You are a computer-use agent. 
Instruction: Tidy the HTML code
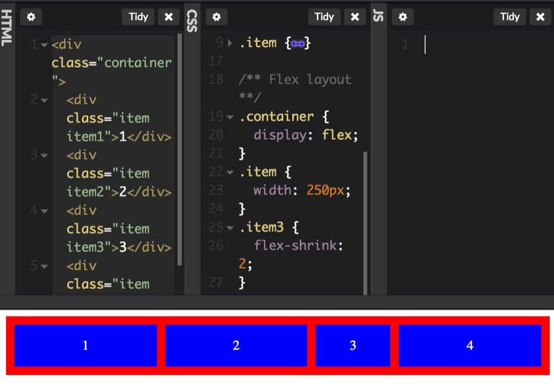tap(138, 17)
